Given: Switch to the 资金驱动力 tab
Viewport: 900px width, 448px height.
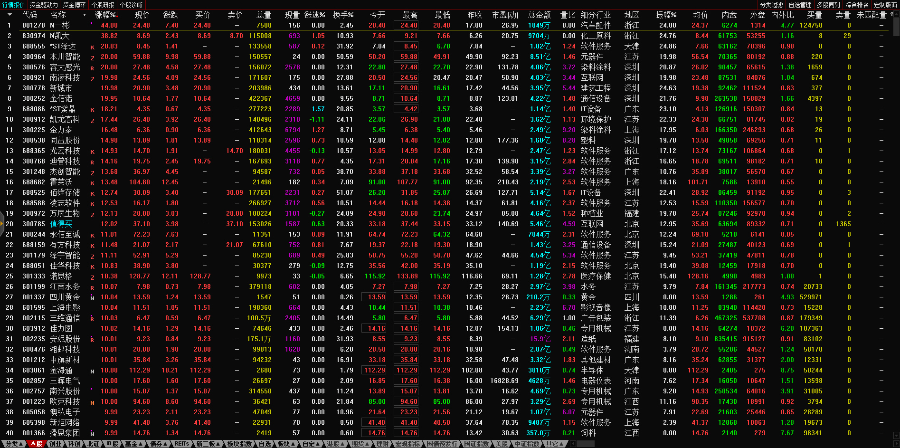Looking at the screenshot, I should pos(44,5).
